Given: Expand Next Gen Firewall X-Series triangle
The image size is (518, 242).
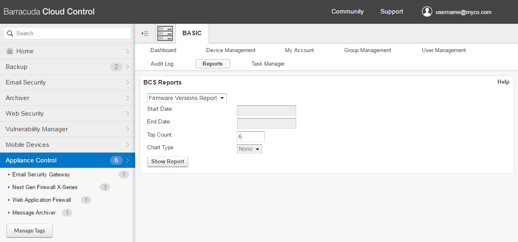Looking at the screenshot, I should 9,187.
